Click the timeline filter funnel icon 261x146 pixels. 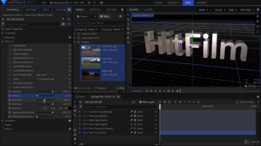pos(81,107)
